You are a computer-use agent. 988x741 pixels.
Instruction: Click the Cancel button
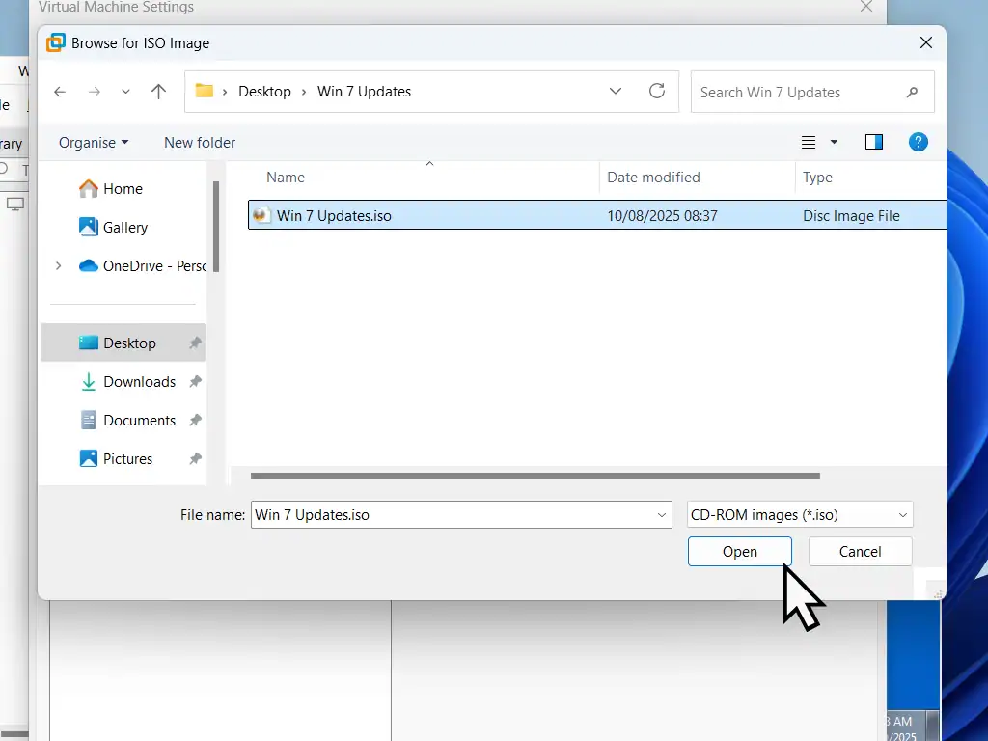click(860, 552)
